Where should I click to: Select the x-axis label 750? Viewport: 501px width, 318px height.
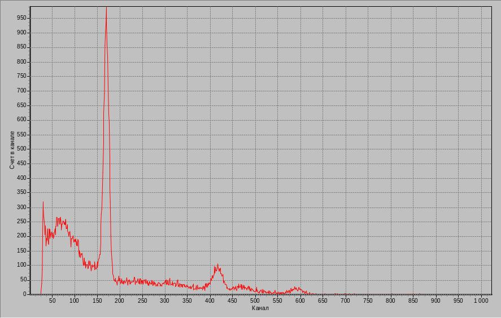[x=368, y=301]
